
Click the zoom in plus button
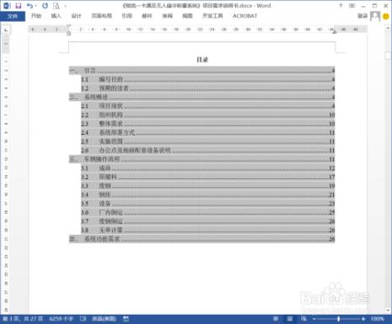363,319
